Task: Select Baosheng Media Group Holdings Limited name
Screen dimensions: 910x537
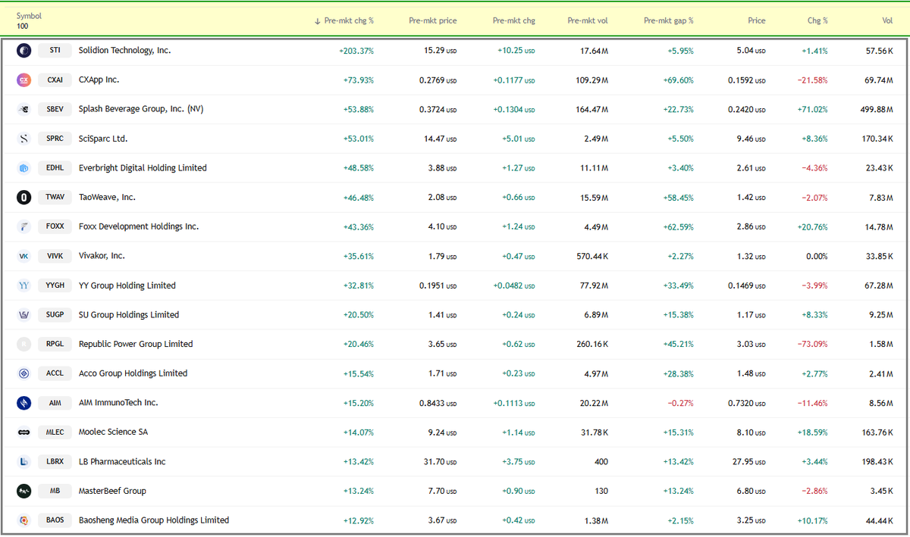Action: 154,520
